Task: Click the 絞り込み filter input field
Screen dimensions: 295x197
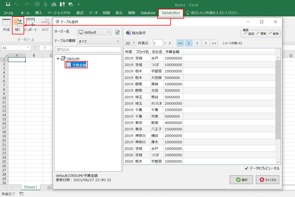Action: coord(88,50)
